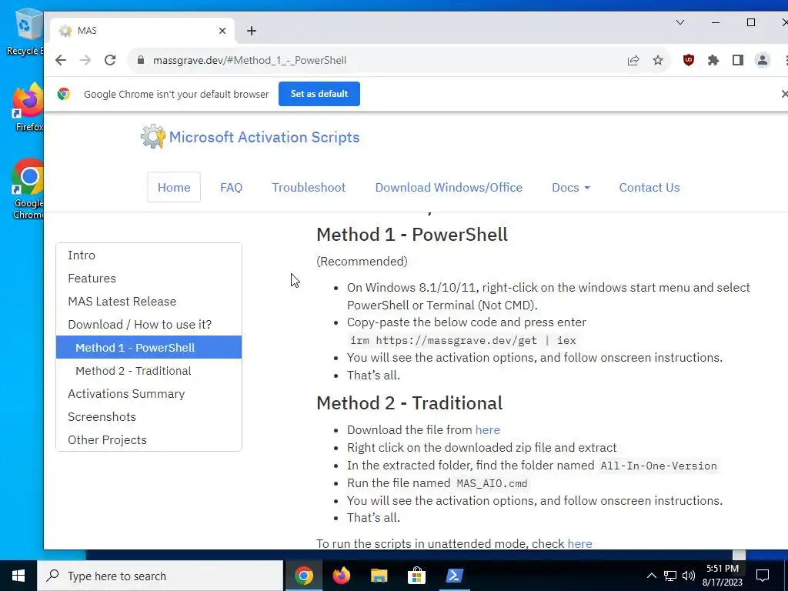Screen dimensions: 788x591
Task: Click the All-In-One-Version code text
Action: pyautogui.click(x=659, y=466)
